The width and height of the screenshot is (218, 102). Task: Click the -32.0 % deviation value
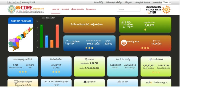click(x=108, y=44)
